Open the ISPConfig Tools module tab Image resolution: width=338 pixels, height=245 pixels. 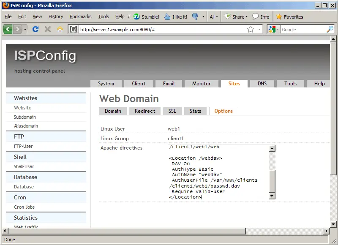click(x=290, y=84)
